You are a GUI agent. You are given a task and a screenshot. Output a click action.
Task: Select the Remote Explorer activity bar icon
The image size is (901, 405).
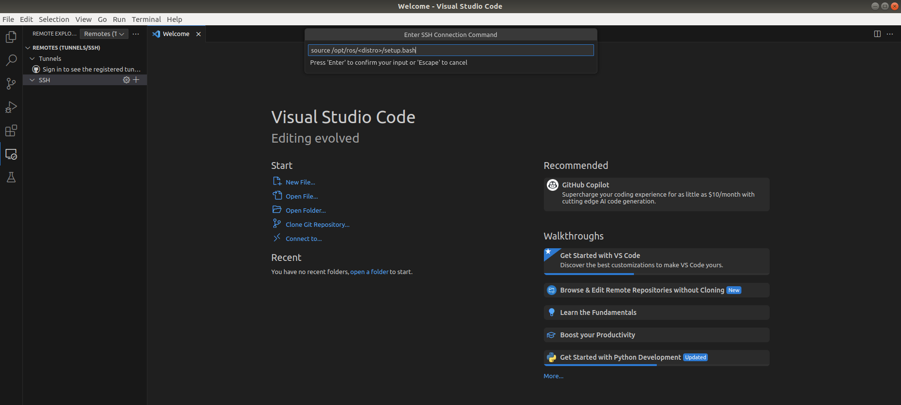[11, 154]
